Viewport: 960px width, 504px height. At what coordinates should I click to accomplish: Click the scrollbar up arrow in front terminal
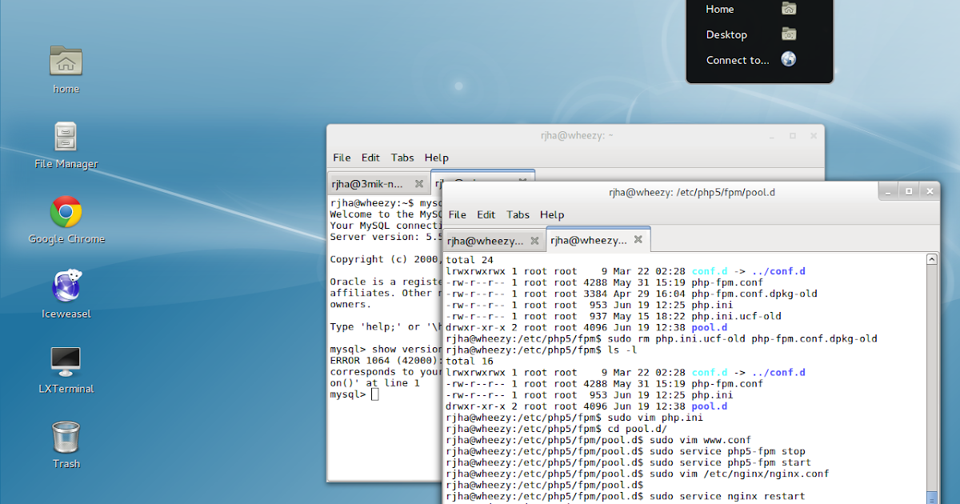[x=931, y=258]
